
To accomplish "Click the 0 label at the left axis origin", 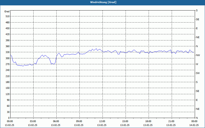I will pyautogui.click(x=9, y=118).
